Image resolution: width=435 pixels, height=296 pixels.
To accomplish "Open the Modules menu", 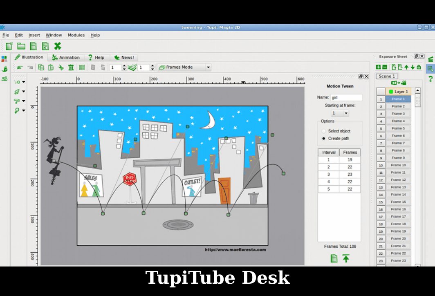I will (x=76, y=35).
